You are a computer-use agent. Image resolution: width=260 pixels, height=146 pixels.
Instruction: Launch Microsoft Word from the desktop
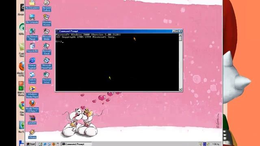pos(47,77)
